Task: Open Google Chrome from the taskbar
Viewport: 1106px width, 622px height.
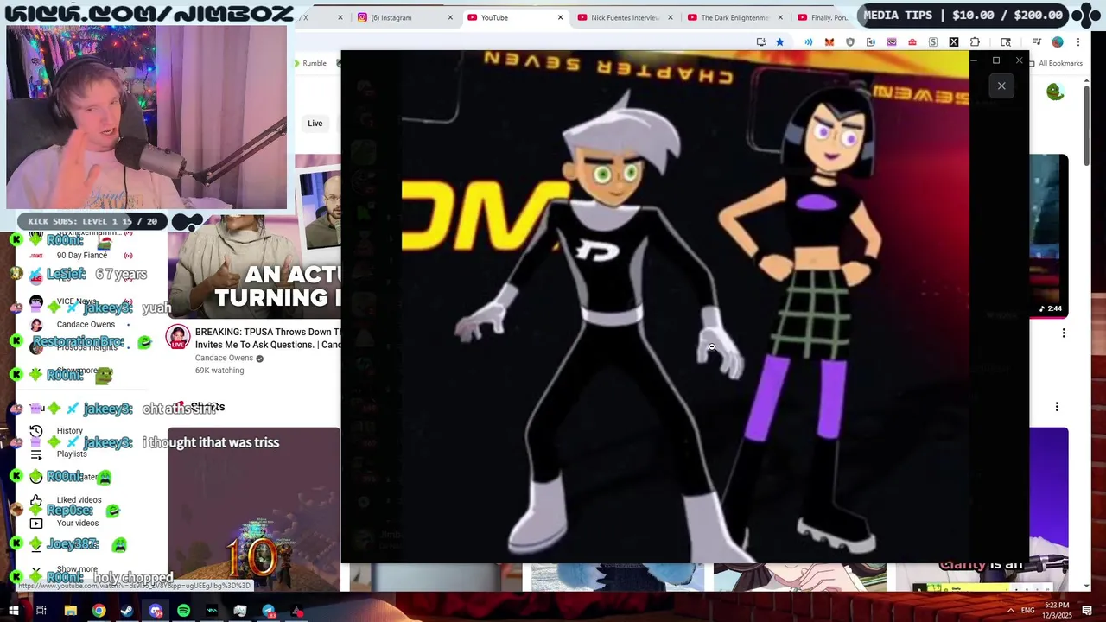Action: click(99, 611)
